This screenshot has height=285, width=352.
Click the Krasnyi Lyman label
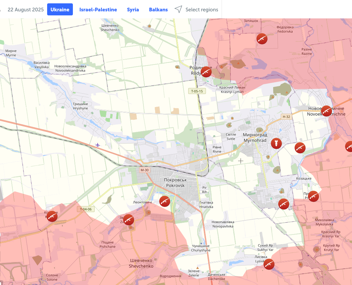point(232,89)
